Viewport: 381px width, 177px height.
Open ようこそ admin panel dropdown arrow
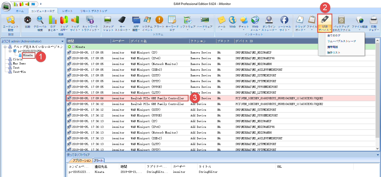(x=63, y=41)
